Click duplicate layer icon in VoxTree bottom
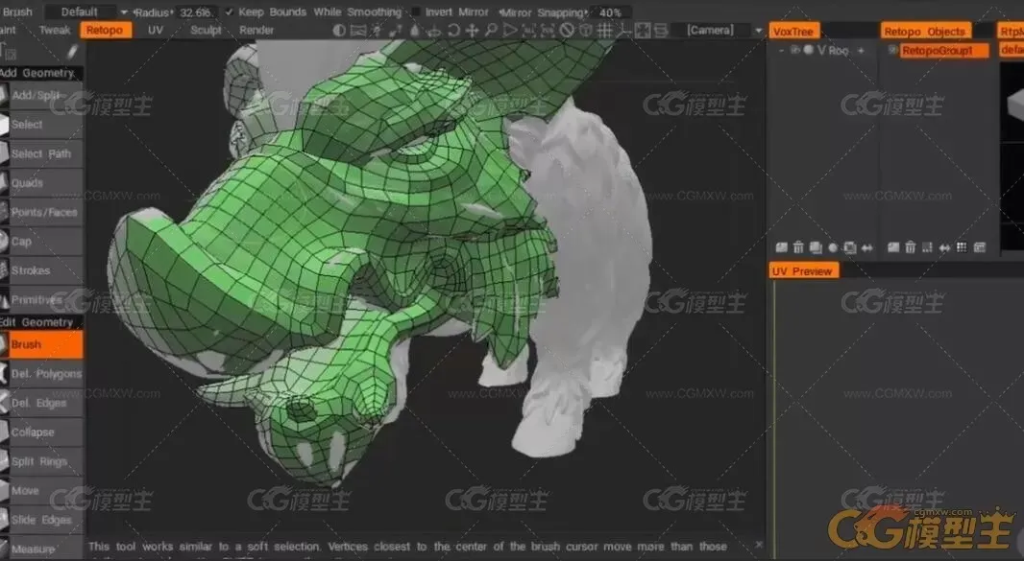 click(x=815, y=247)
